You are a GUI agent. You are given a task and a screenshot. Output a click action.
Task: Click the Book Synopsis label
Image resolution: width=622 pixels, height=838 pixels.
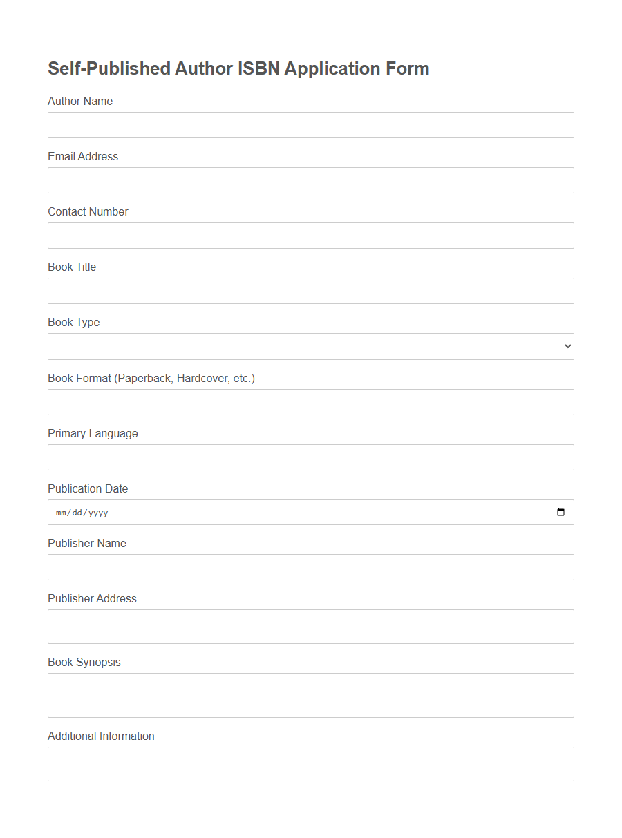pos(84,662)
